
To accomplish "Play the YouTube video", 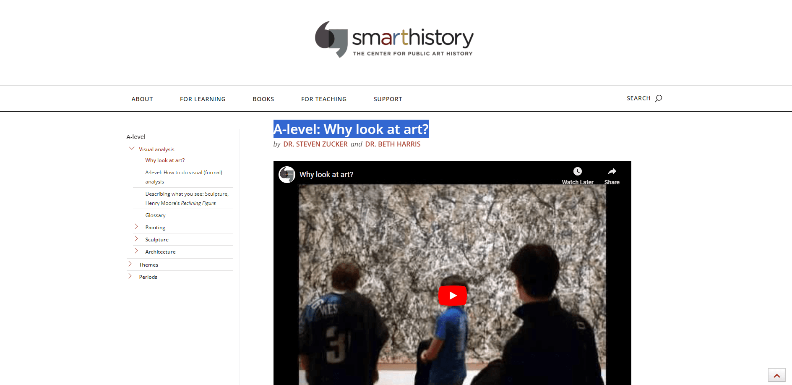I will pos(452,296).
